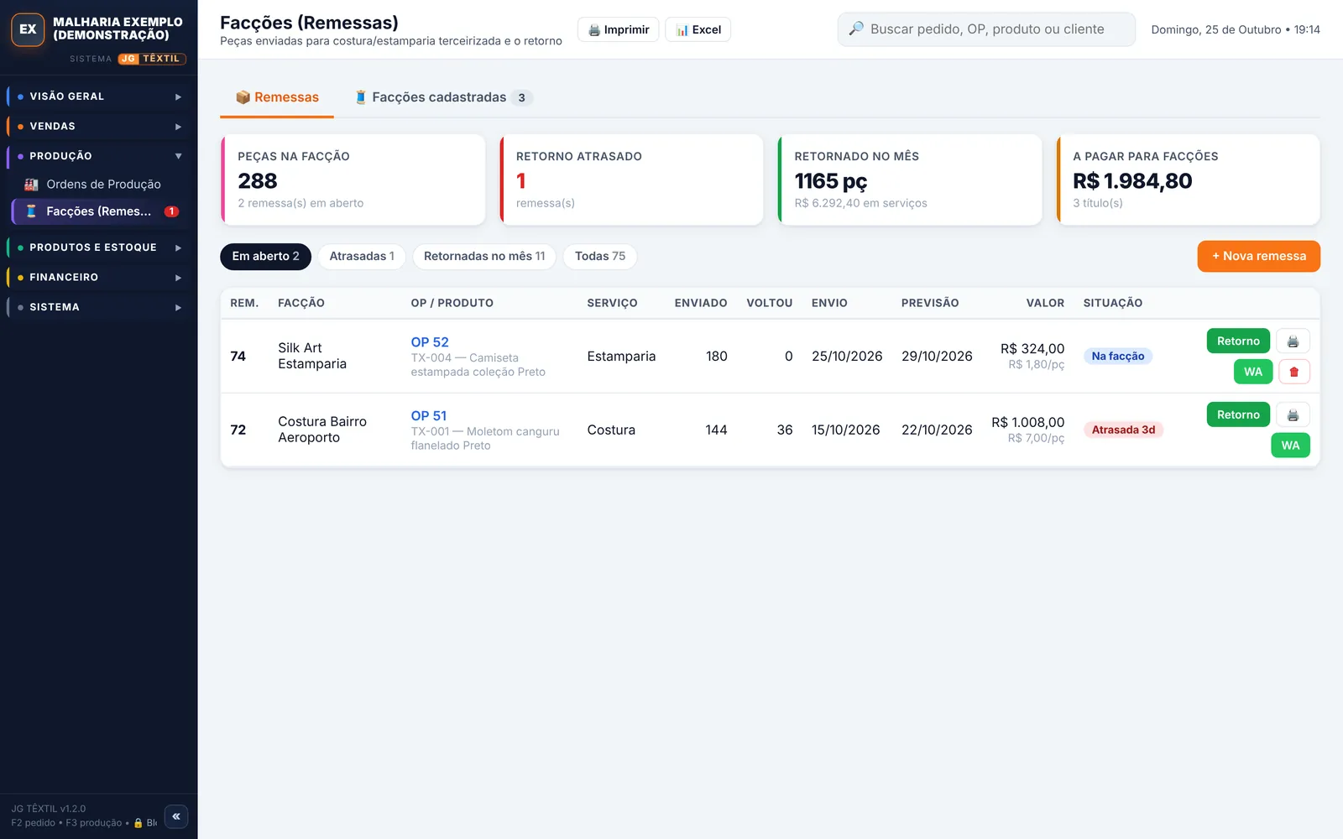The image size is (1343, 839).
Task: Click remessa number 74
Action: click(238, 357)
